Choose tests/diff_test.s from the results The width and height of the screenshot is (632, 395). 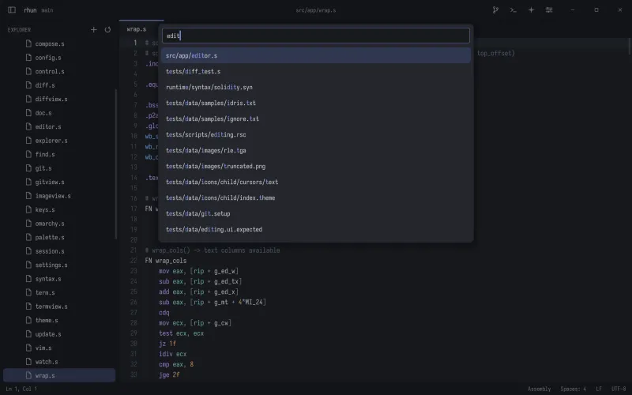(315, 71)
